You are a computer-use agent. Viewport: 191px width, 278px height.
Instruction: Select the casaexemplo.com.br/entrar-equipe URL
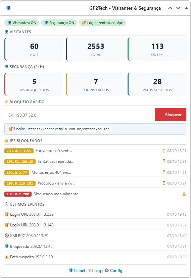click(69, 129)
